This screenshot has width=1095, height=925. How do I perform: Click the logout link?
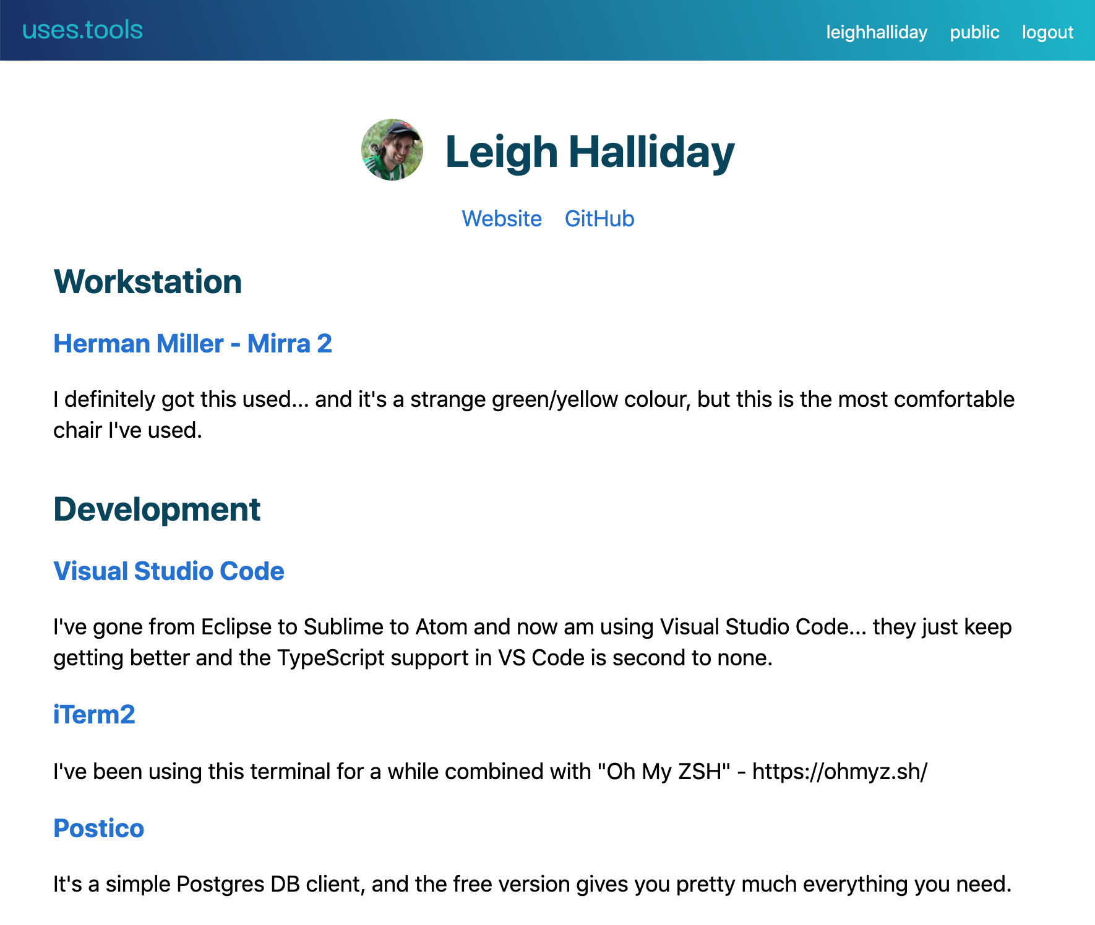[x=1047, y=32]
